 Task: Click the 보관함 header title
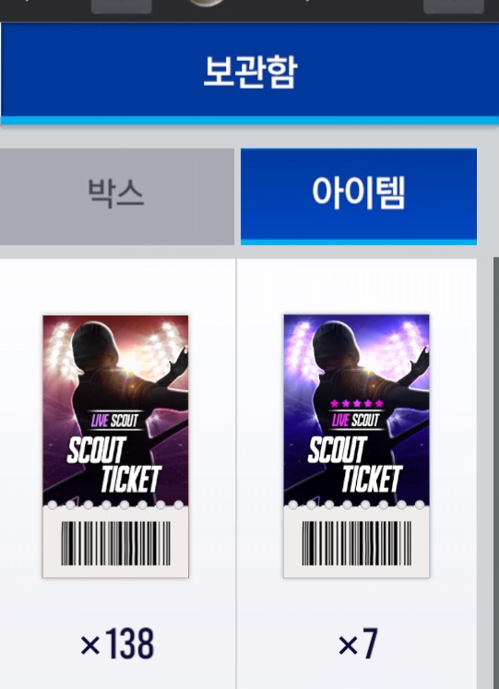250,72
